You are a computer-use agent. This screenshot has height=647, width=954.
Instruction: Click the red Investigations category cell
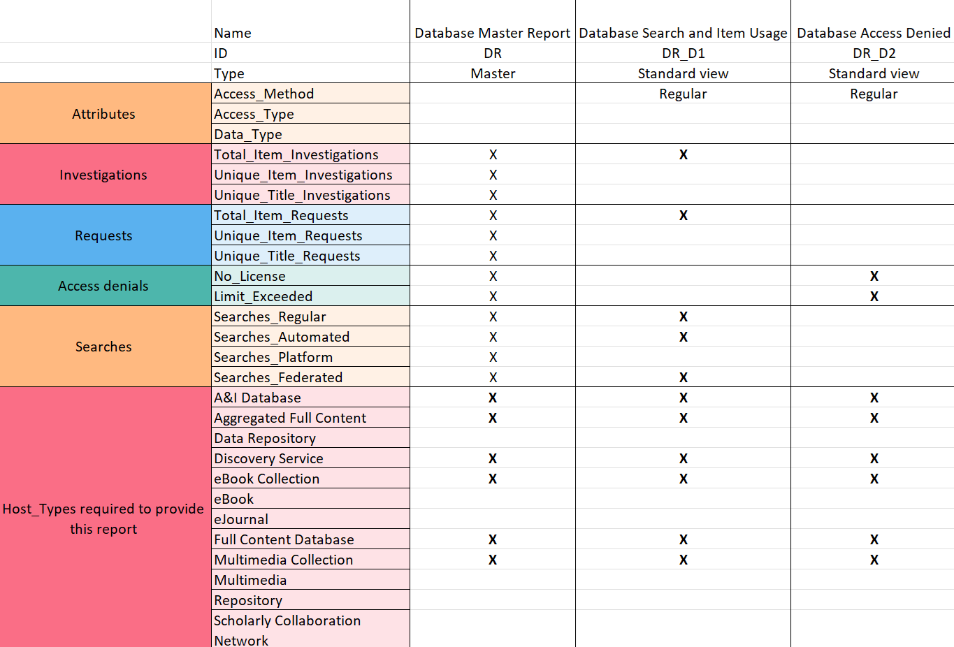pos(106,175)
